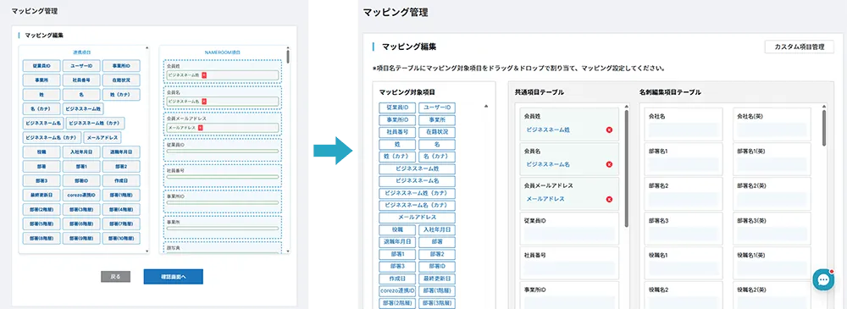This screenshot has height=309, width=847.
Task: Click NAMEROOM項目 list scrollbar thumb
Action: click(288, 56)
